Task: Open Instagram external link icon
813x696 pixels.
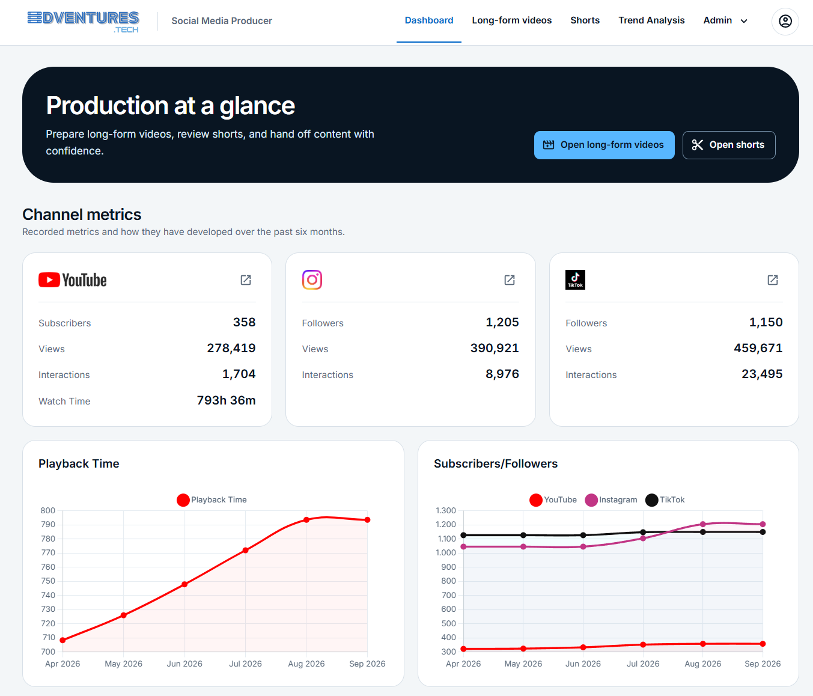Action: [x=510, y=280]
